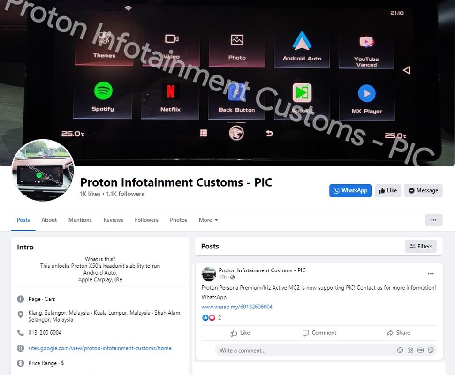Click the Page · Cars category text
Image resolution: width=455 pixels, height=375 pixels.
pos(42,299)
